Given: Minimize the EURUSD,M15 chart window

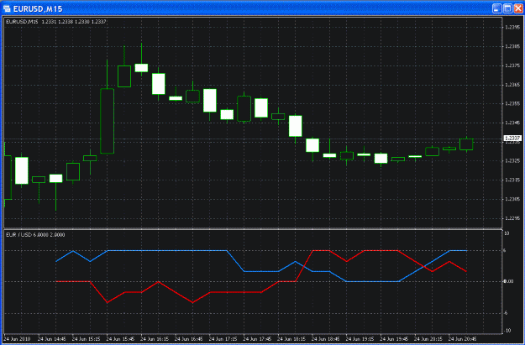Looking at the screenshot, I should pyautogui.click(x=497, y=8).
